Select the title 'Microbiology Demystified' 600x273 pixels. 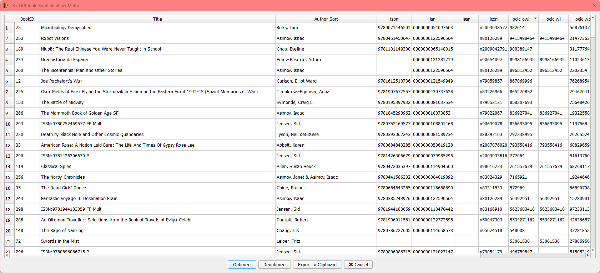(x=157, y=28)
